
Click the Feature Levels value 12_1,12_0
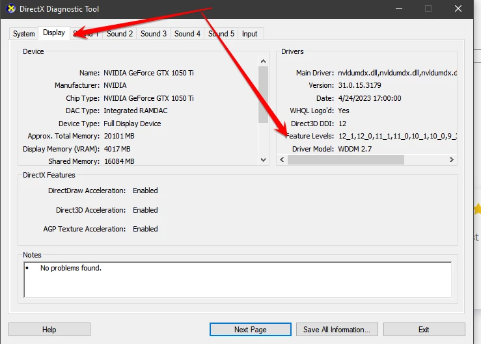[x=398, y=136]
